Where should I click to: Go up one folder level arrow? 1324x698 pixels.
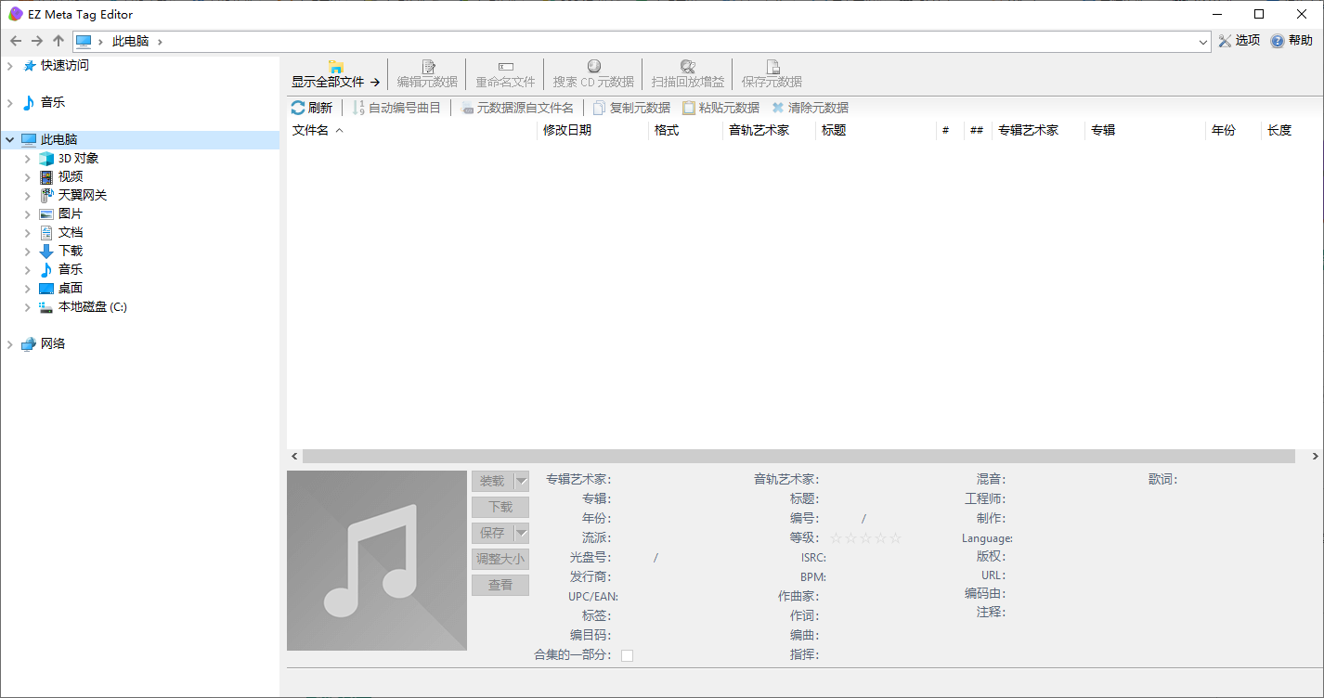click(x=58, y=41)
